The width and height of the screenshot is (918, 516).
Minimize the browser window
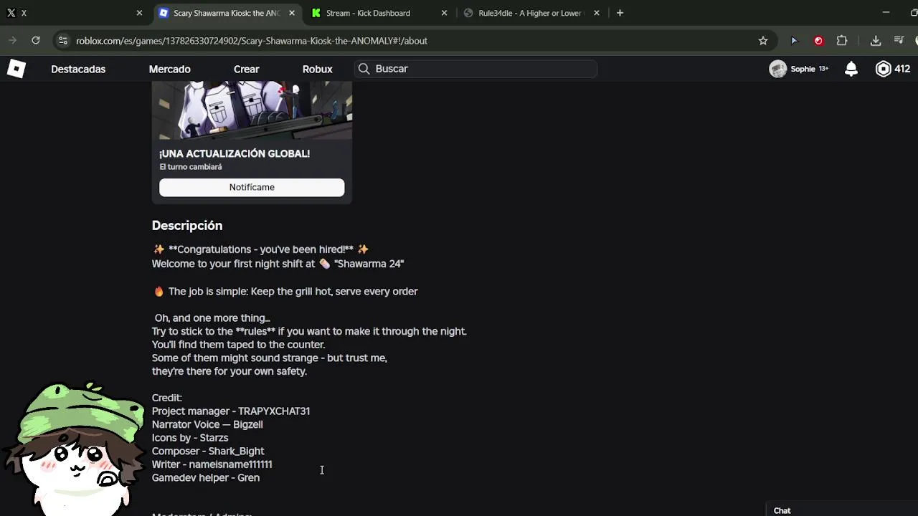(886, 13)
